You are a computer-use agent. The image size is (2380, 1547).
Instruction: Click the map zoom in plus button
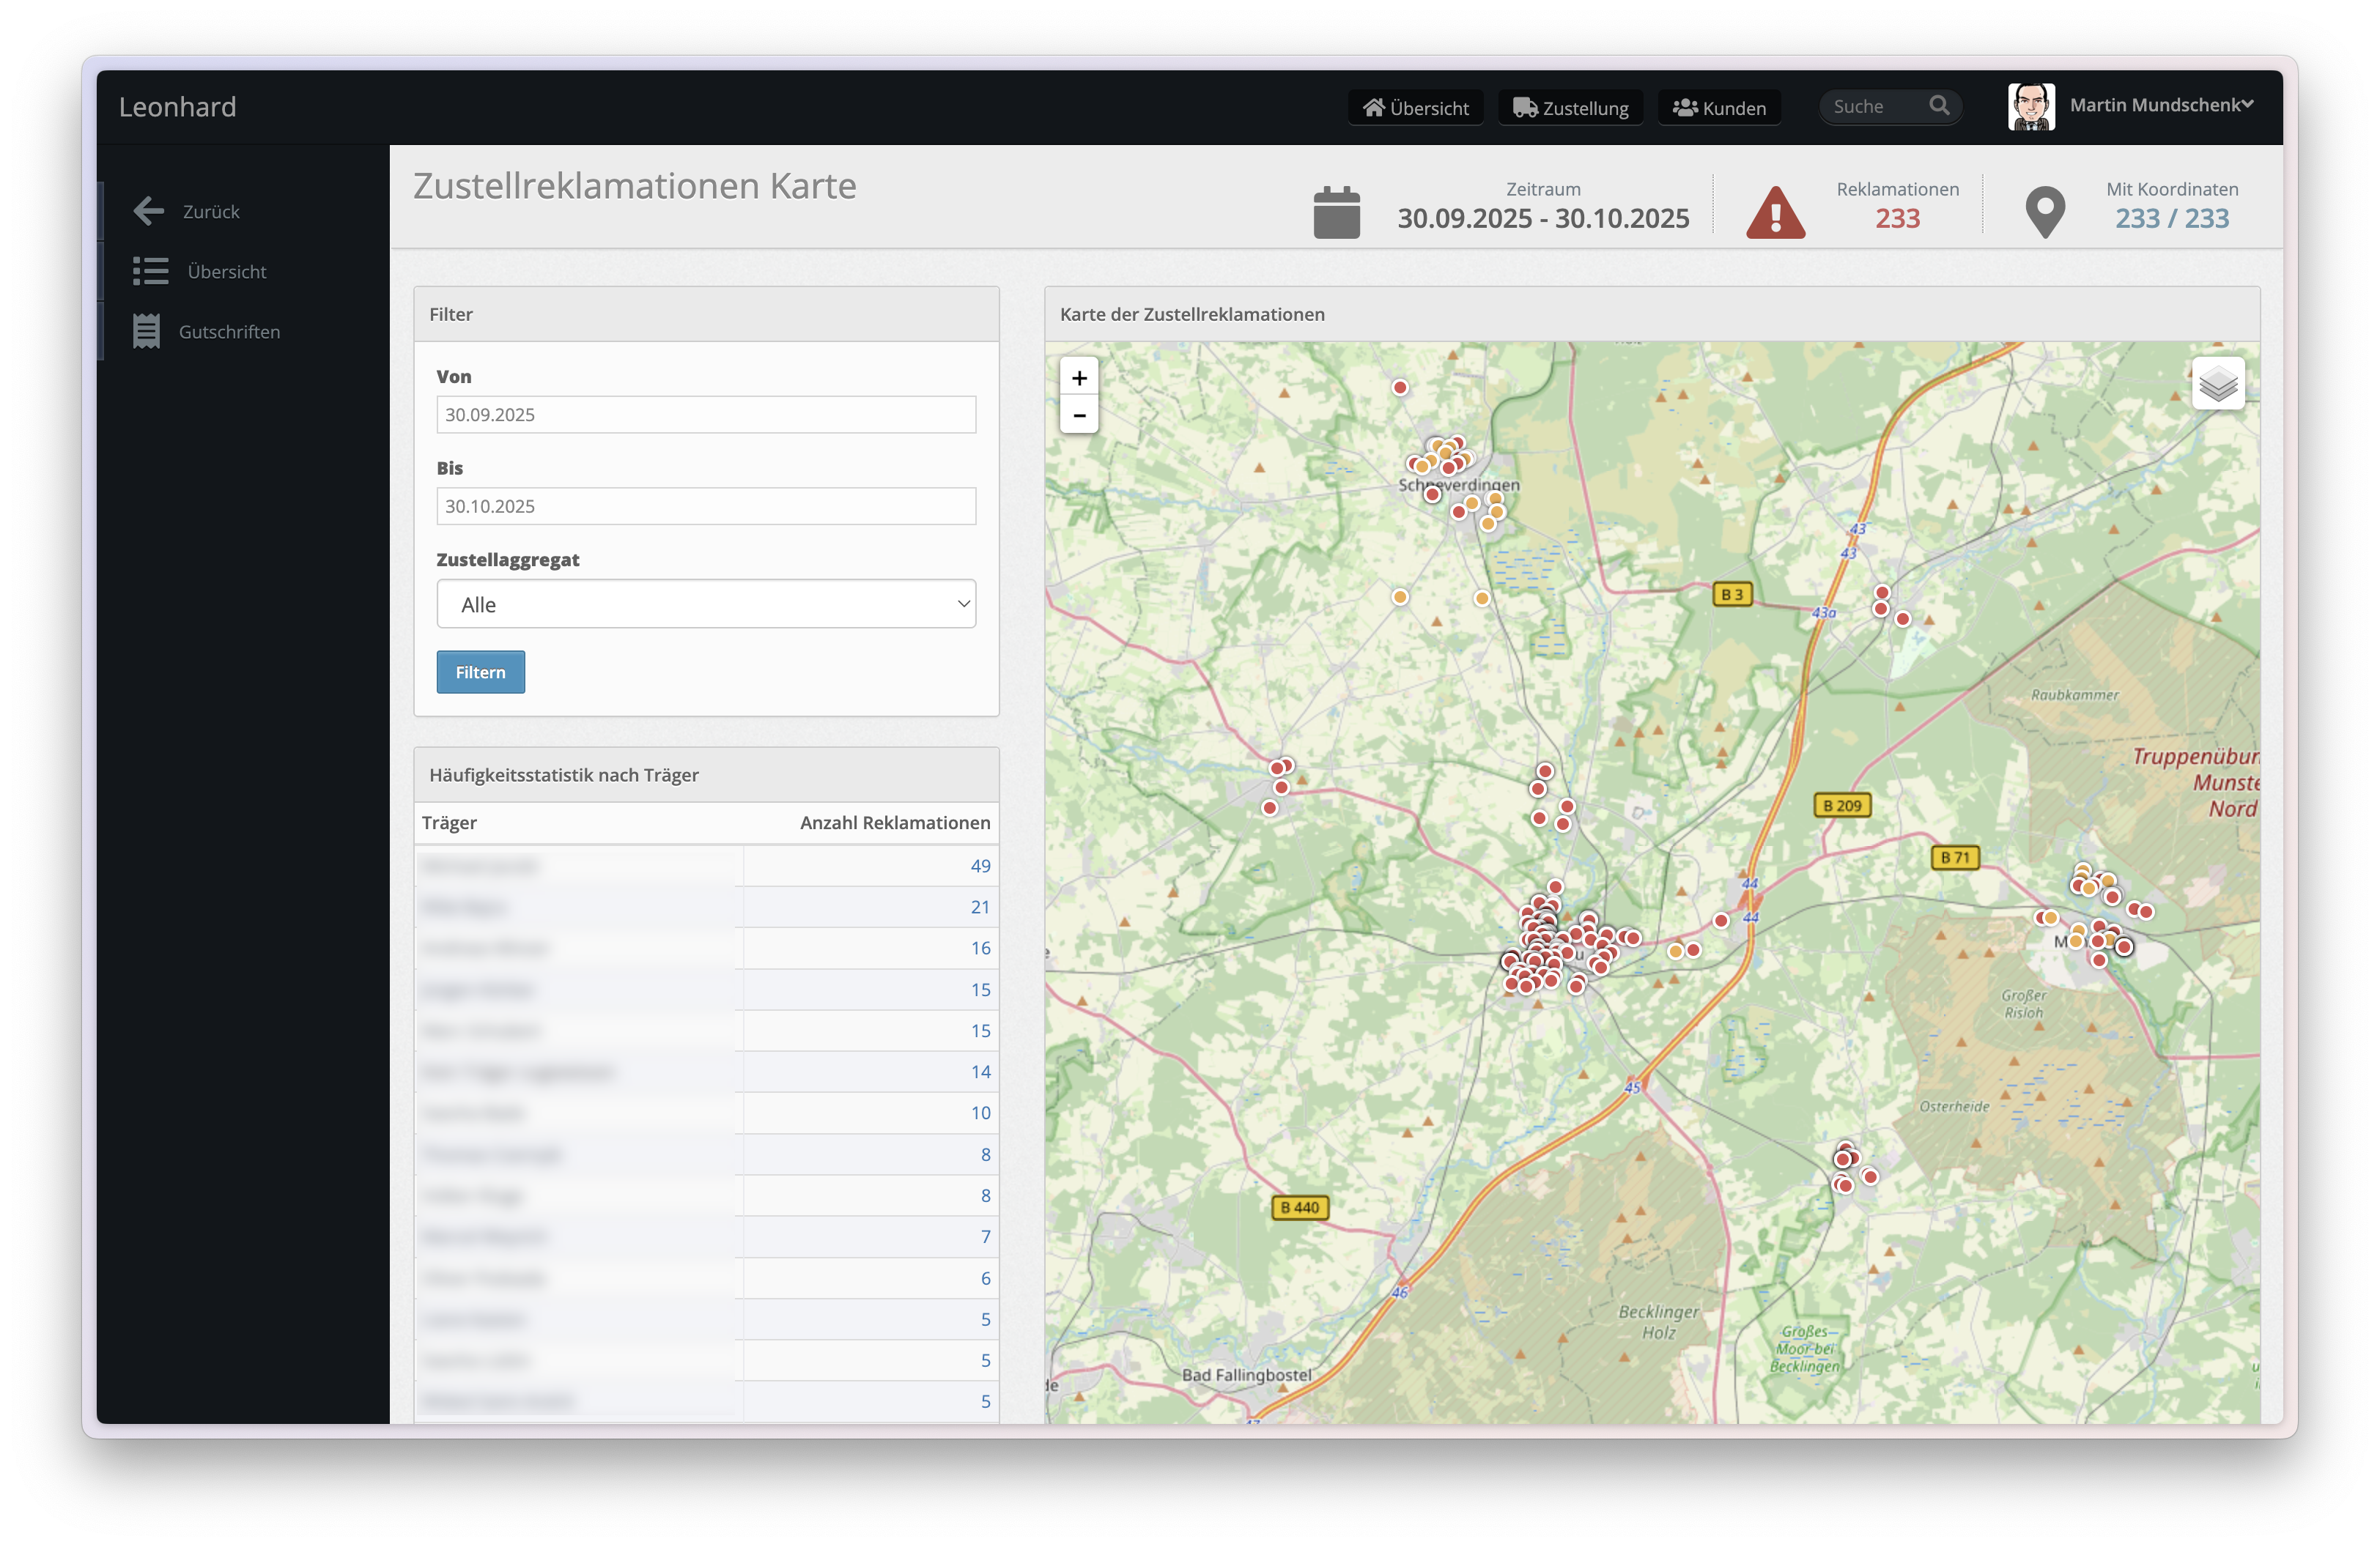pyautogui.click(x=1078, y=378)
